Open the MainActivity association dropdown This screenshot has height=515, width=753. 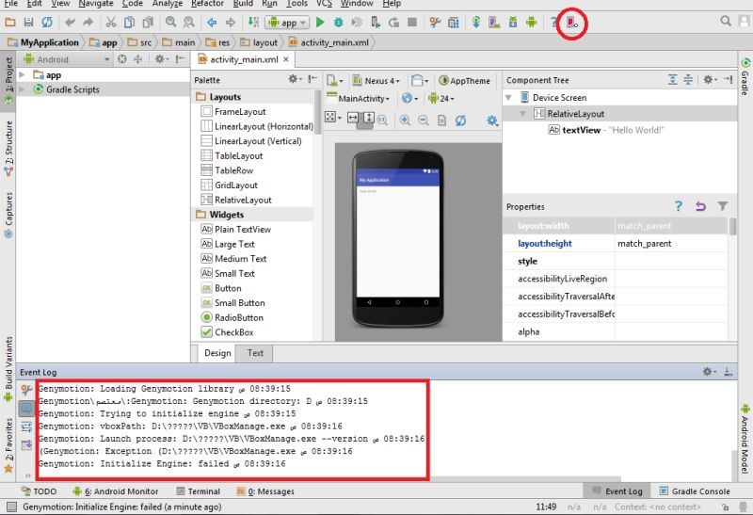(x=359, y=99)
